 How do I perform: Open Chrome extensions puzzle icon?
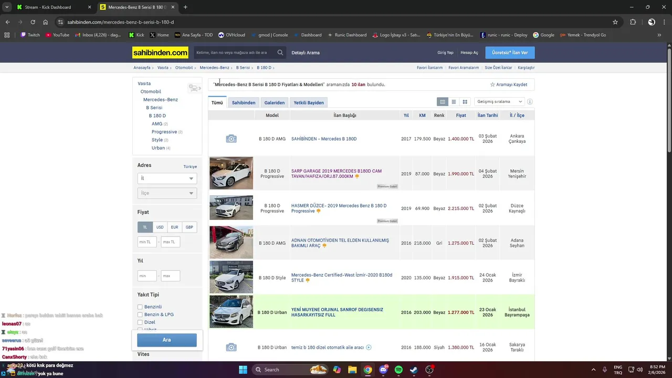[633, 22]
